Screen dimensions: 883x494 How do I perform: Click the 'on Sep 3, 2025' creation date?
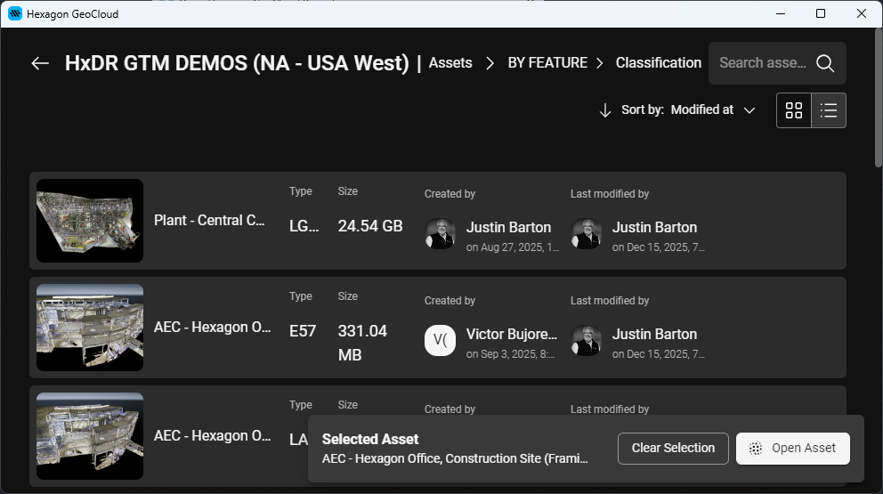pos(510,354)
